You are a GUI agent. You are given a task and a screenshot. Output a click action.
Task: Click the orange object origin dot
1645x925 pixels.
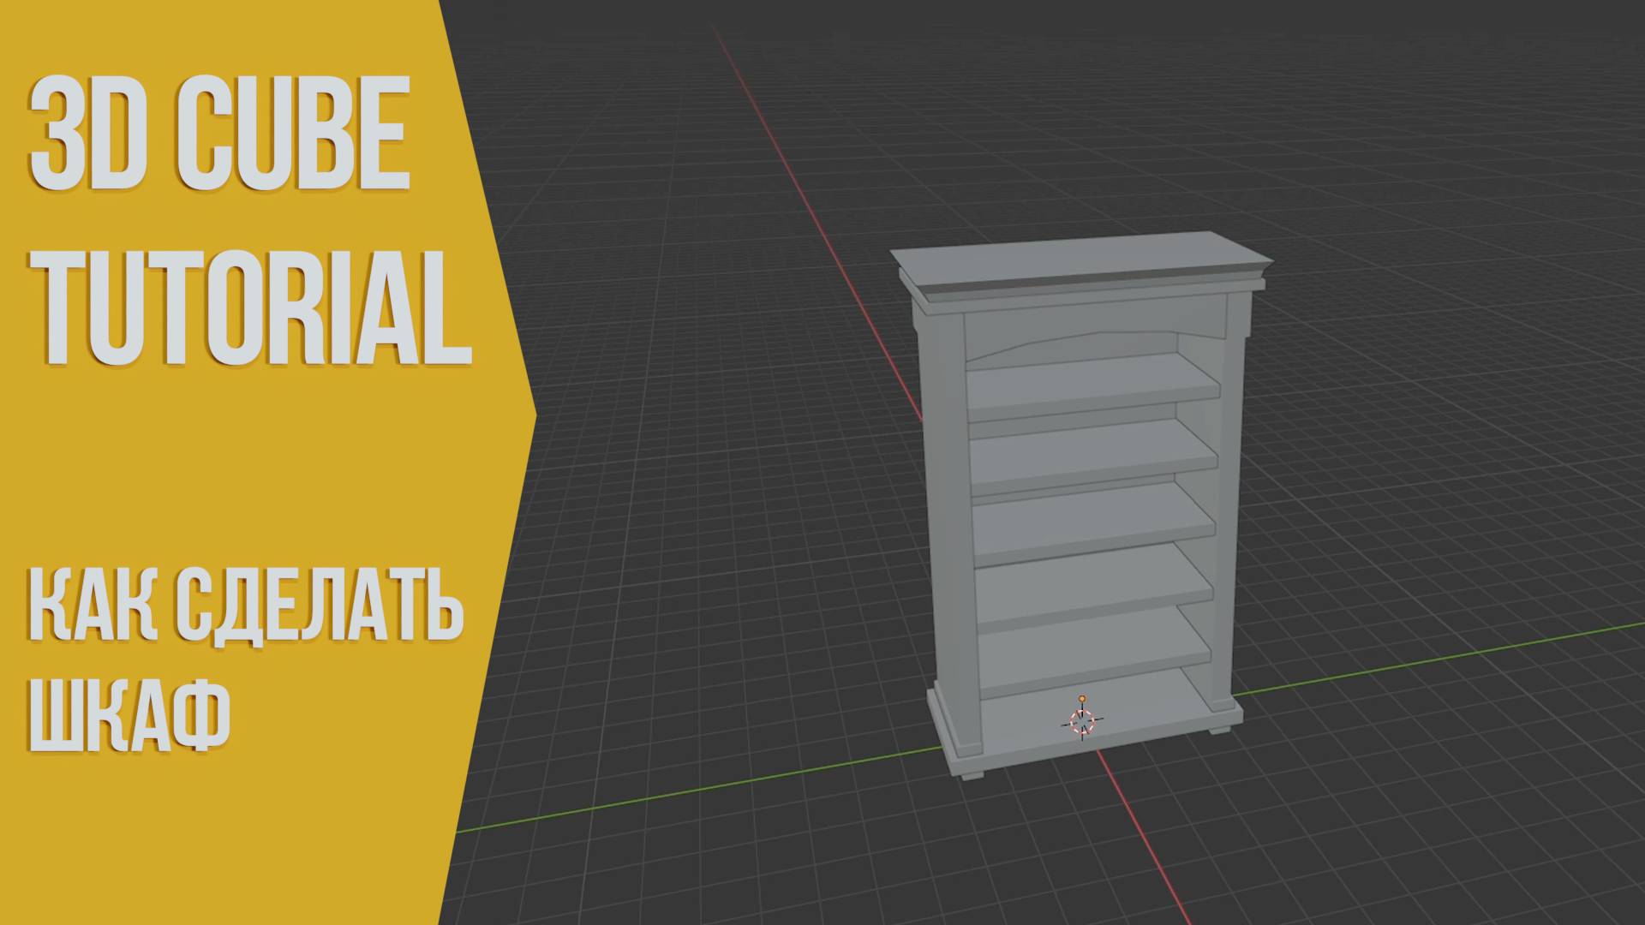1083,700
